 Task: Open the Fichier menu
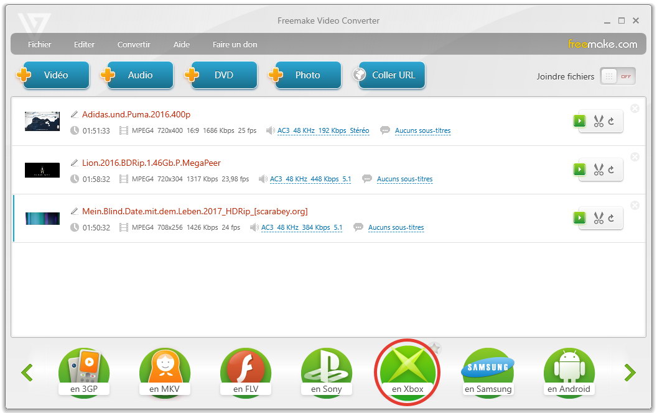39,44
